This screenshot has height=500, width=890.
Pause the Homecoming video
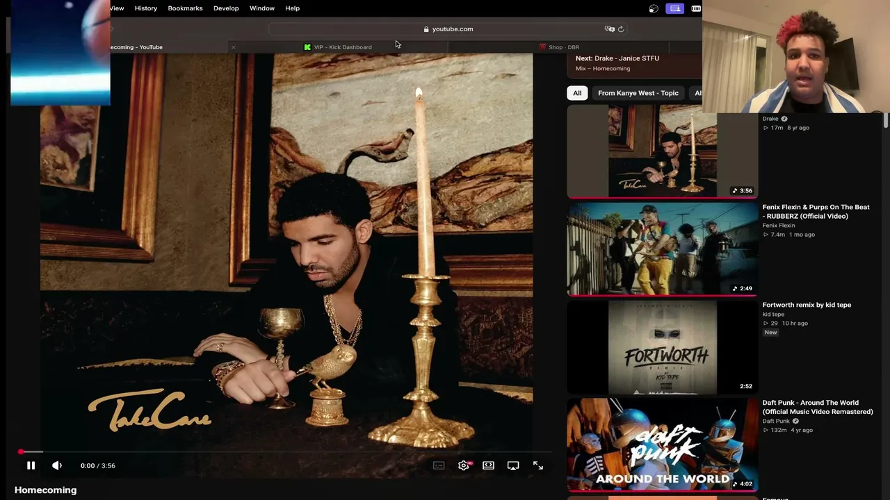31,465
